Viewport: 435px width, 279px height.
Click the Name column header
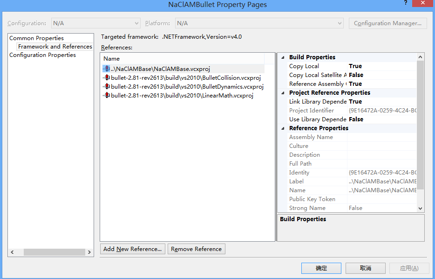(183, 59)
